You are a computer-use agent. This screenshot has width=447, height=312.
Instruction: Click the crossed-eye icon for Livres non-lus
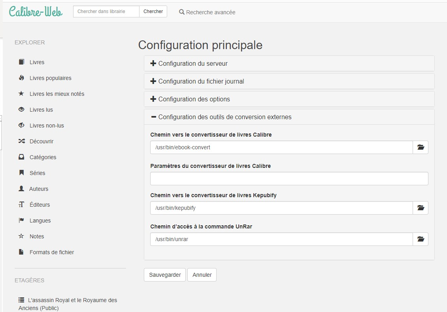point(21,126)
